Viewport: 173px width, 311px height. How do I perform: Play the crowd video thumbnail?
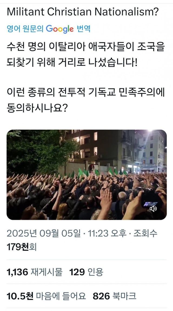(86, 175)
